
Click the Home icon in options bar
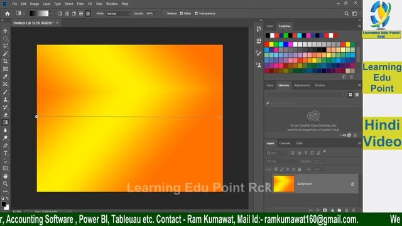click(8, 14)
